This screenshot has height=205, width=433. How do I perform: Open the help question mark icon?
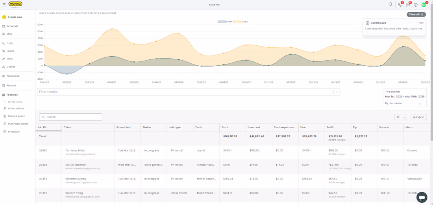416,5
